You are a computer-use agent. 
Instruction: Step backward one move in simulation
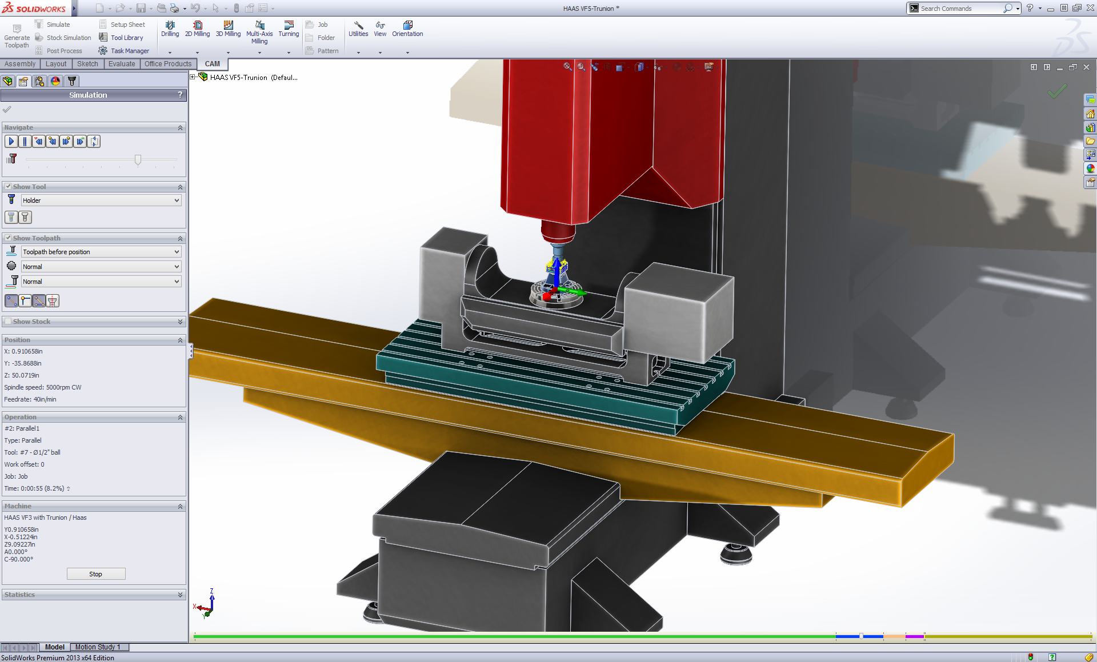[x=53, y=141]
